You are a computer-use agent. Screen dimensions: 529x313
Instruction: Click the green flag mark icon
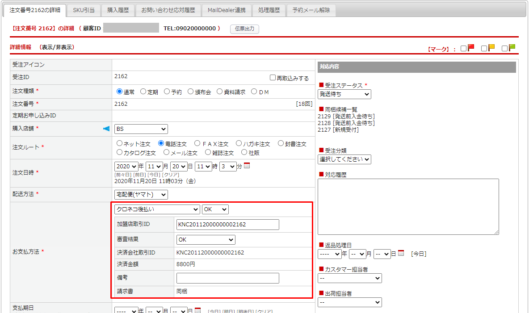pyautogui.click(x=512, y=48)
